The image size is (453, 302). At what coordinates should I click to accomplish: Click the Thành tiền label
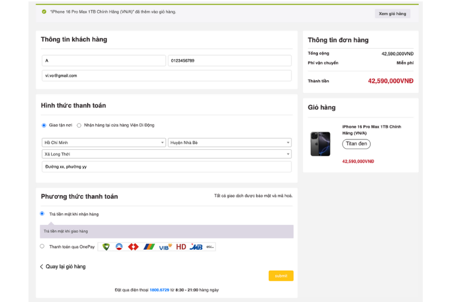pyautogui.click(x=318, y=81)
